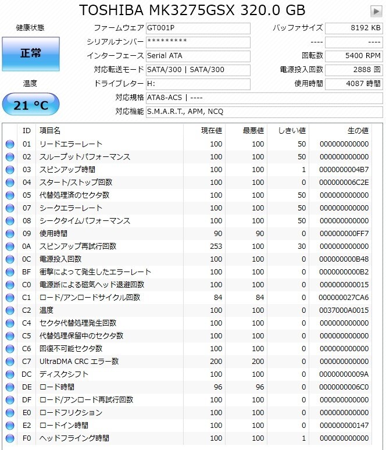The height and width of the screenshot is (450, 386).
Task: Click the serial number field with asterisks
Action: pos(198,42)
